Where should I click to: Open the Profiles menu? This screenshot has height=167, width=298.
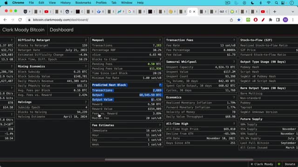click(x=101, y=3)
